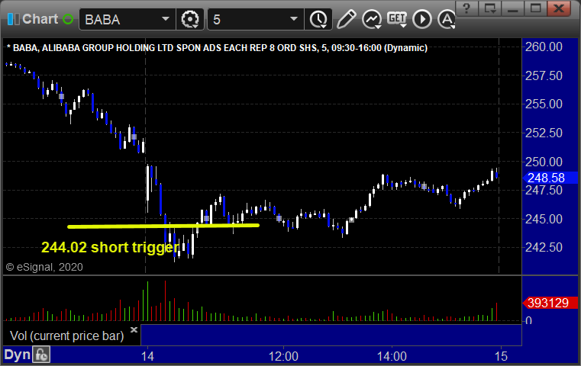581x366 pixels.
Task: Click the 12:00 time axis label
Action: tap(283, 356)
